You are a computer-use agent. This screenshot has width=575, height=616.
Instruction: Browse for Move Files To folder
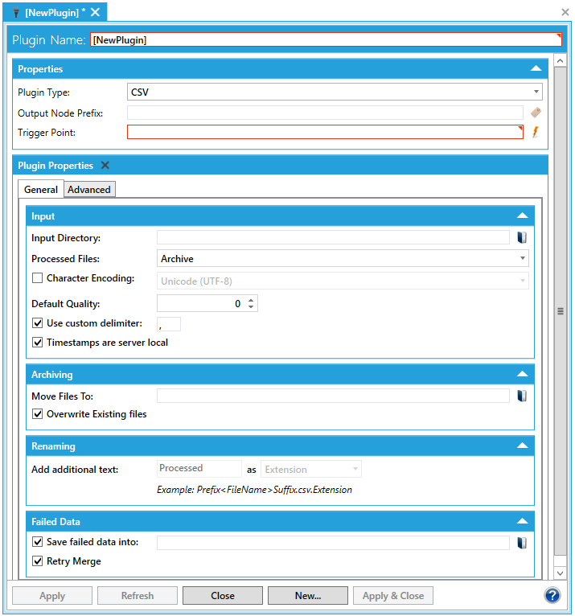(x=521, y=396)
